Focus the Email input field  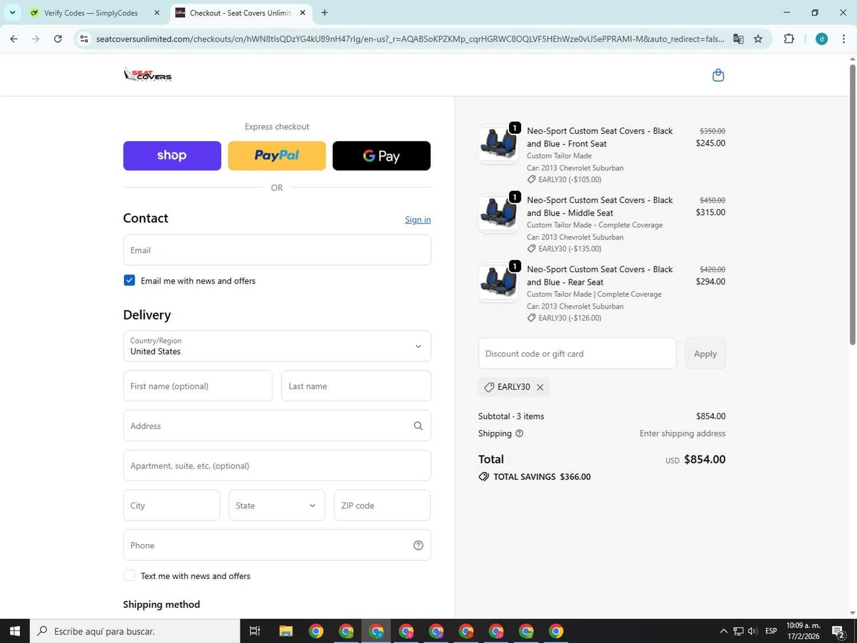pos(277,250)
